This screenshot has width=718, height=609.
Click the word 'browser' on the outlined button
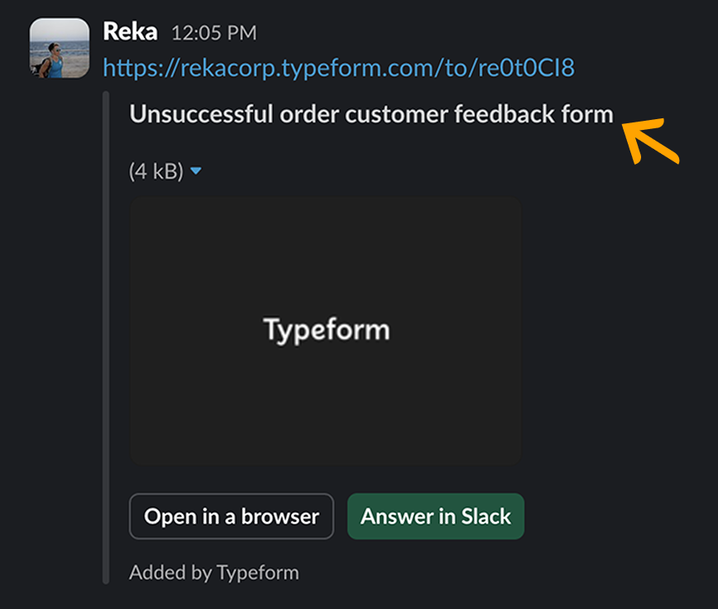280,516
